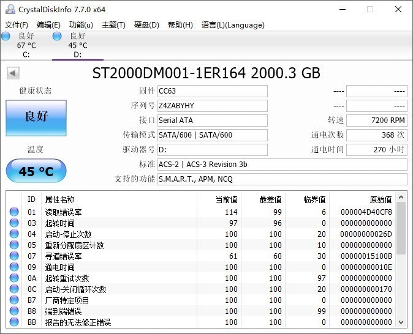413x334 pixels.
Task: Click the 最差值 column header
Action: tap(263, 199)
